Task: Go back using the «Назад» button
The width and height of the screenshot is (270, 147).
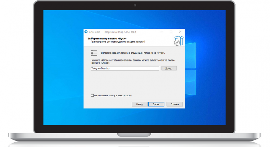Action: pos(139,104)
